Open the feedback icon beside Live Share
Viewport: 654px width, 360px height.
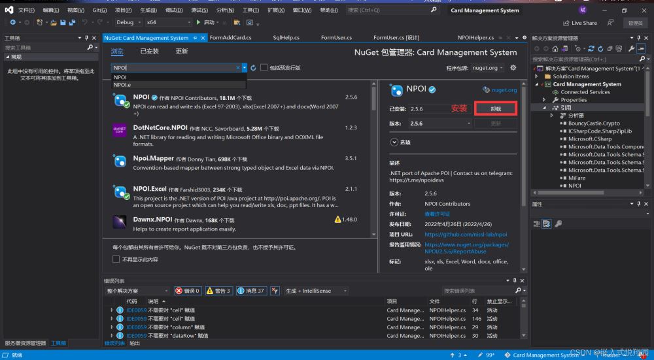(x=611, y=22)
